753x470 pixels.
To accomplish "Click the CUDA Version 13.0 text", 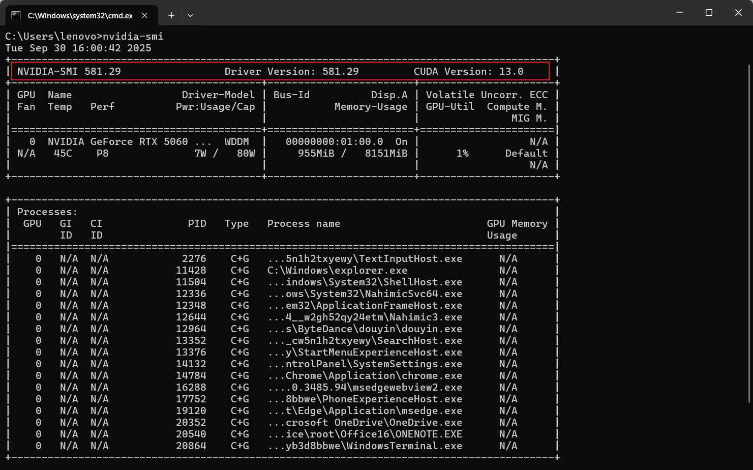I will (x=468, y=71).
